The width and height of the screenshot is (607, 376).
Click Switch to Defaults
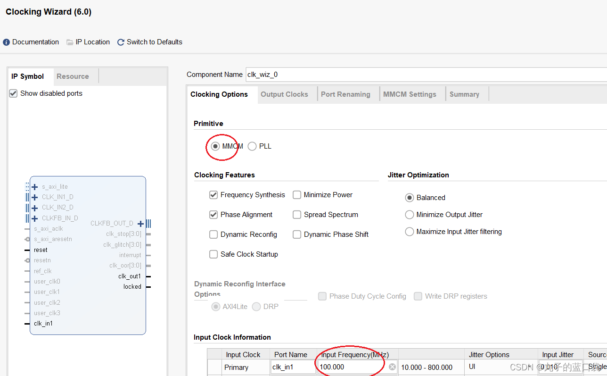[x=155, y=42]
